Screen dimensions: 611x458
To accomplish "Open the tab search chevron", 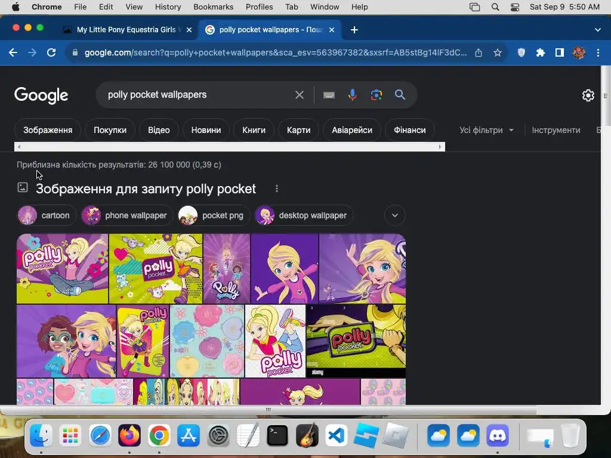I will pos(597,30).
